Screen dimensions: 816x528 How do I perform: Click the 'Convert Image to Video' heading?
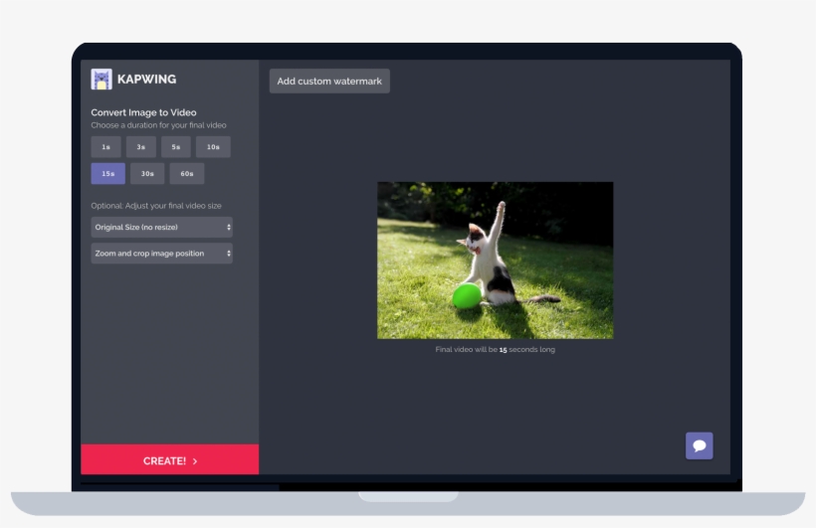[143, 112]
